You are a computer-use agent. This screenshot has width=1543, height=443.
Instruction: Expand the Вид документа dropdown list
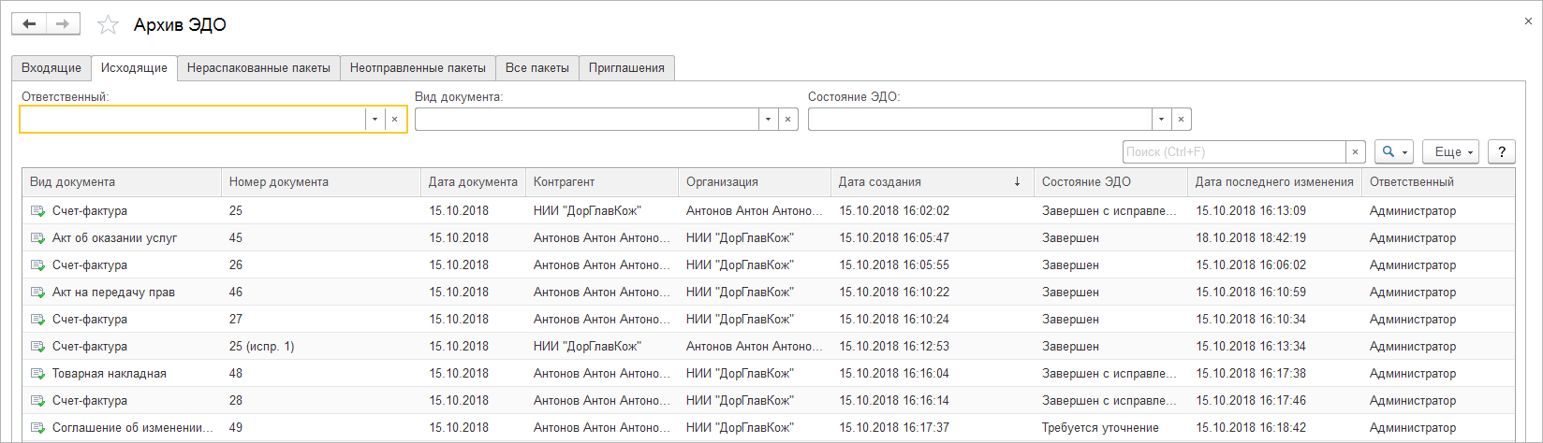pos(768,120)
